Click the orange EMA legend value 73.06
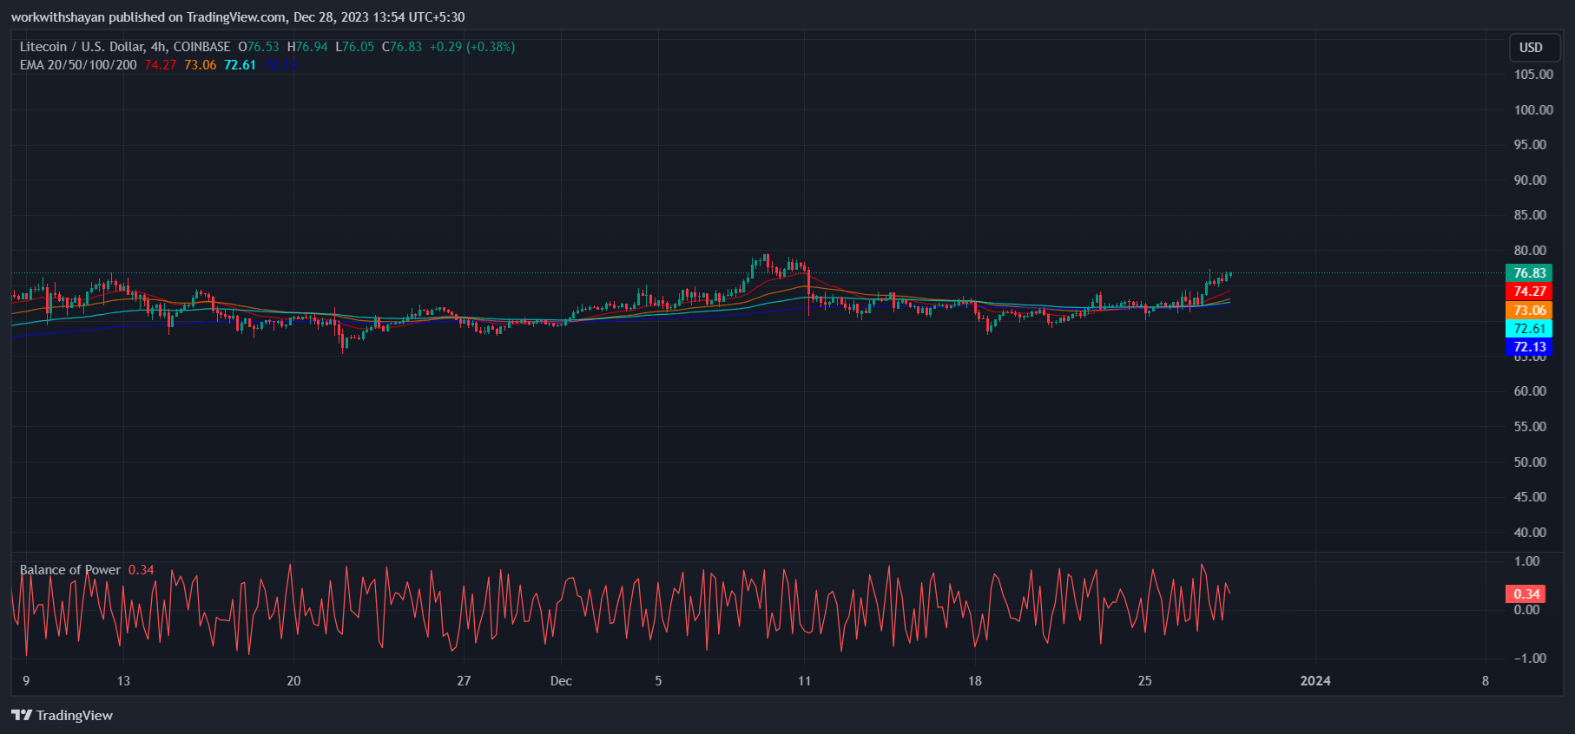This screenshot has width=1575, height=734. [x=201, y=65]
